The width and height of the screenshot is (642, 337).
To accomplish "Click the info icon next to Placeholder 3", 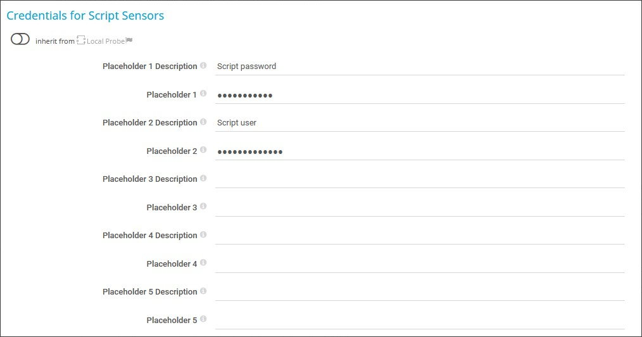I will tap(203, 207).
